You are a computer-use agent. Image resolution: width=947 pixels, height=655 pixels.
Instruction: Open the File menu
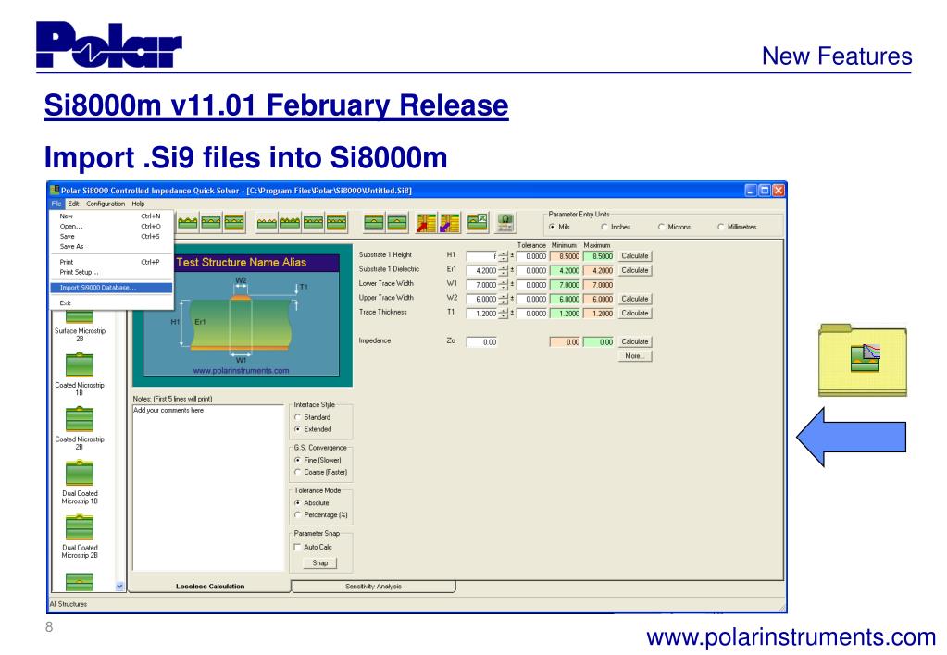56,204
